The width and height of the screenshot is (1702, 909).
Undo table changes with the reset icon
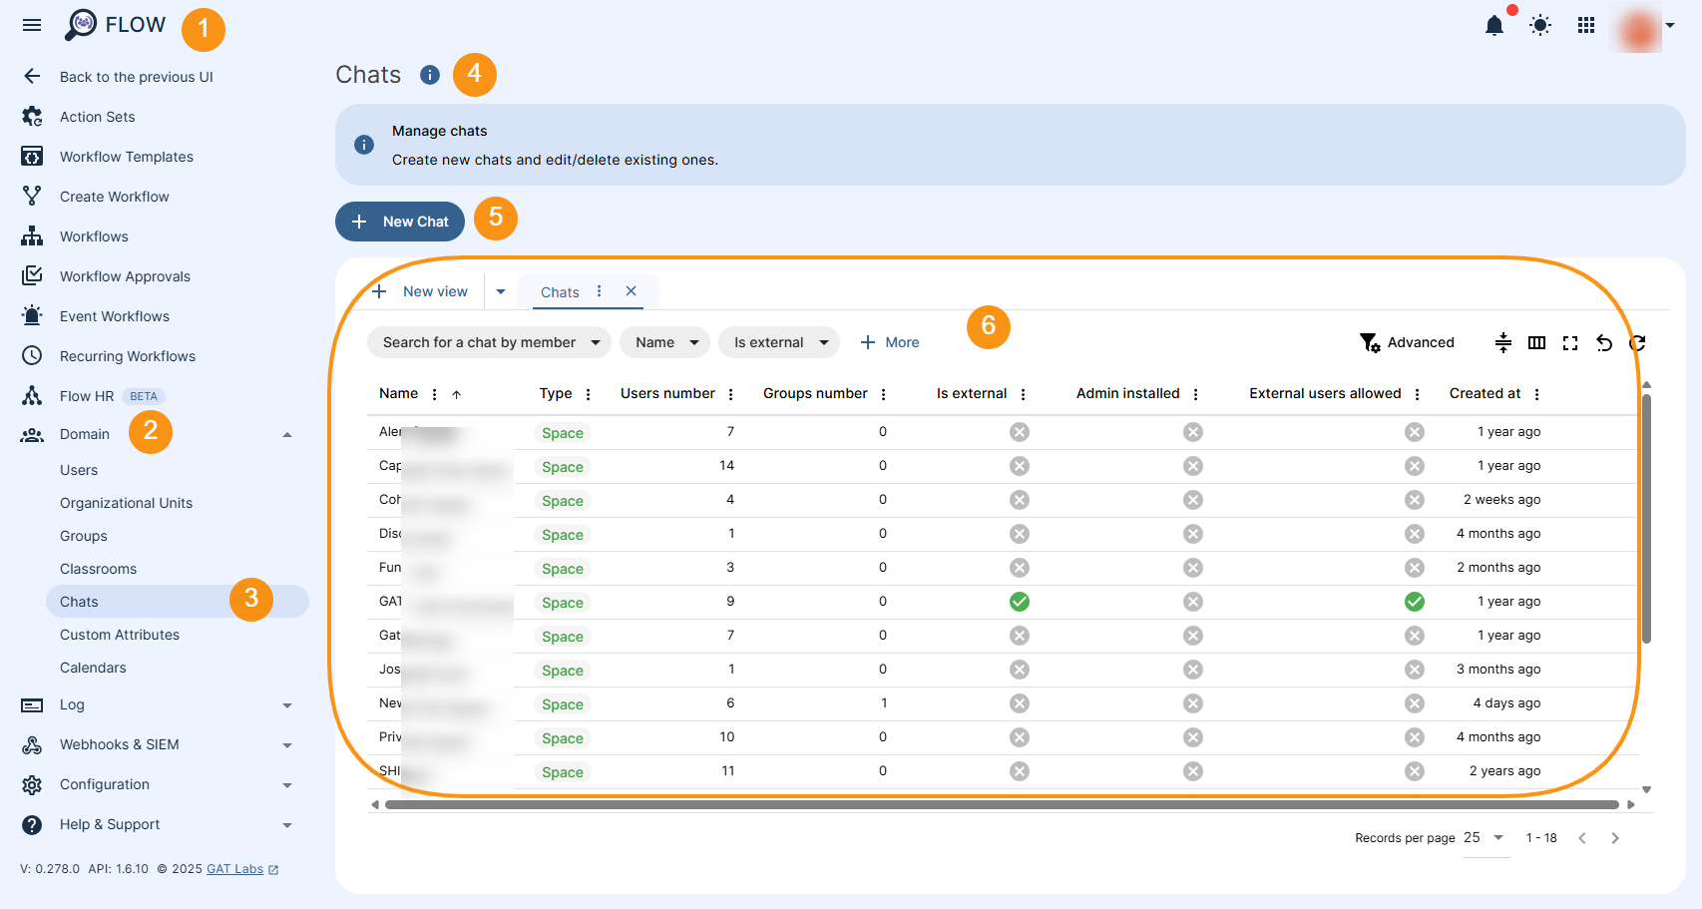1603,342
